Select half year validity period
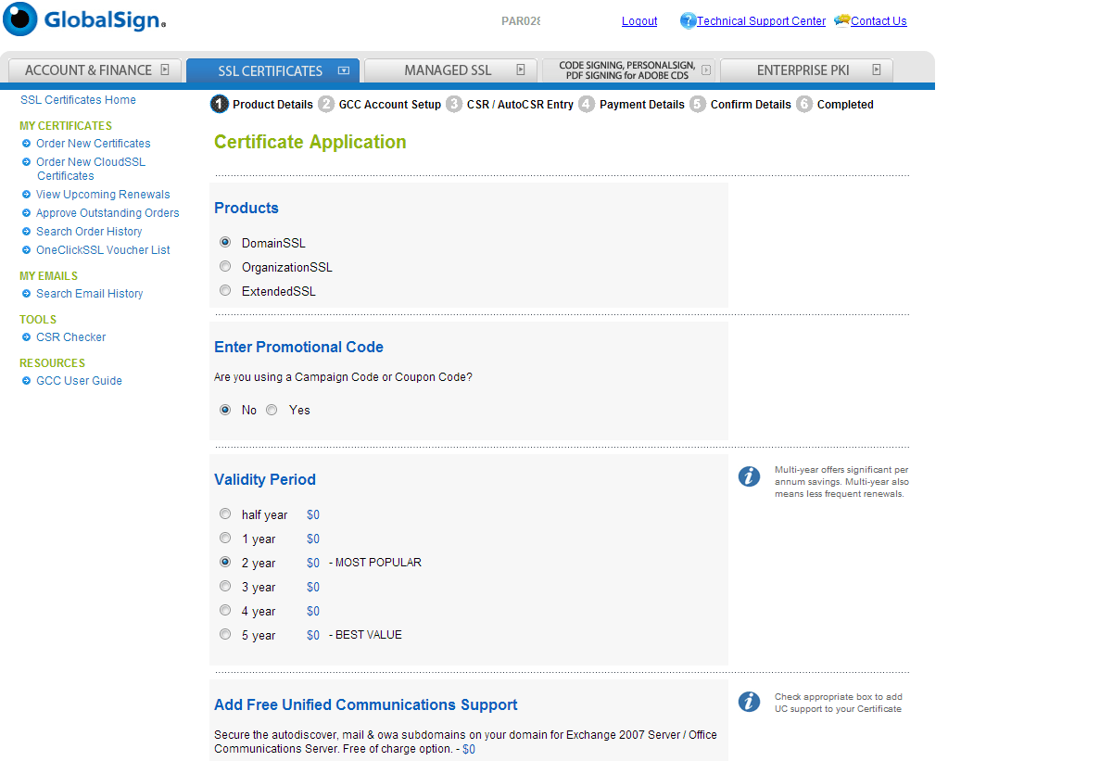Screen dimensions: 1100x761 (x=225, y=514)
